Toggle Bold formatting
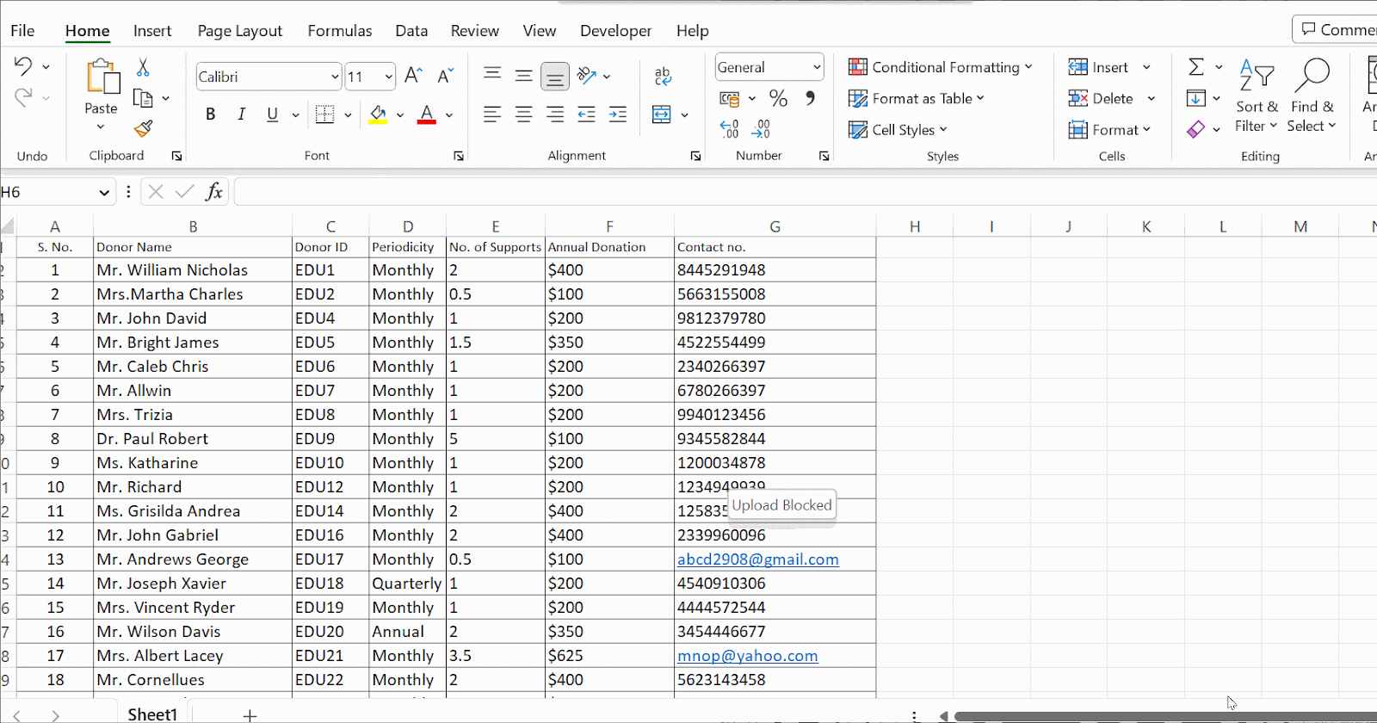Viewport: 1377px width, 723px height. pyautogui.click(x=210, y=114)
